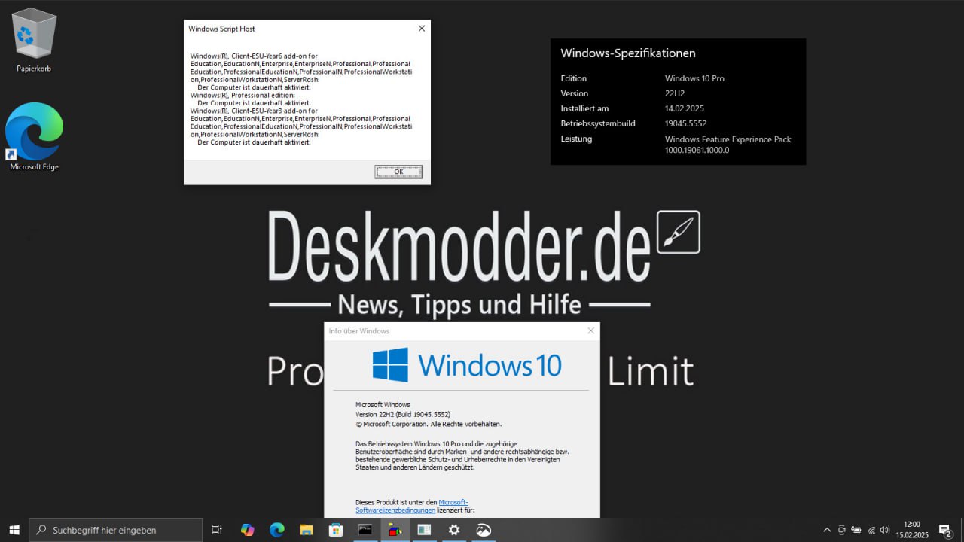Open the volume speaker tray icon

pyautogui.click(x=885, y=530)
